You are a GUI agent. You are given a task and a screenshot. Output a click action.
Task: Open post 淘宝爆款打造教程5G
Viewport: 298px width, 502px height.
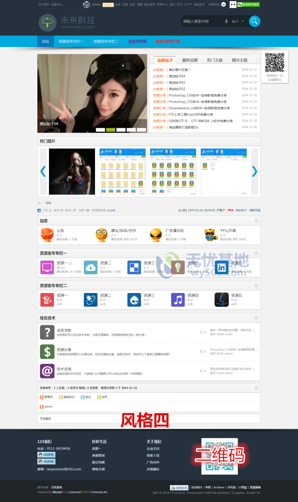coord(183,127)
